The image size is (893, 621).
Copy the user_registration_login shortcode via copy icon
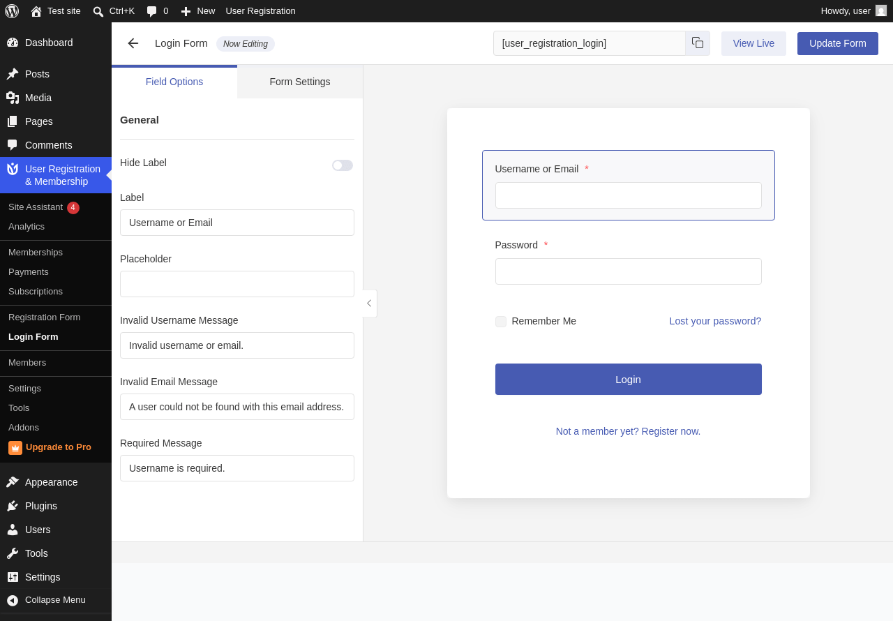pyautogui.click(x=698, y=43)
